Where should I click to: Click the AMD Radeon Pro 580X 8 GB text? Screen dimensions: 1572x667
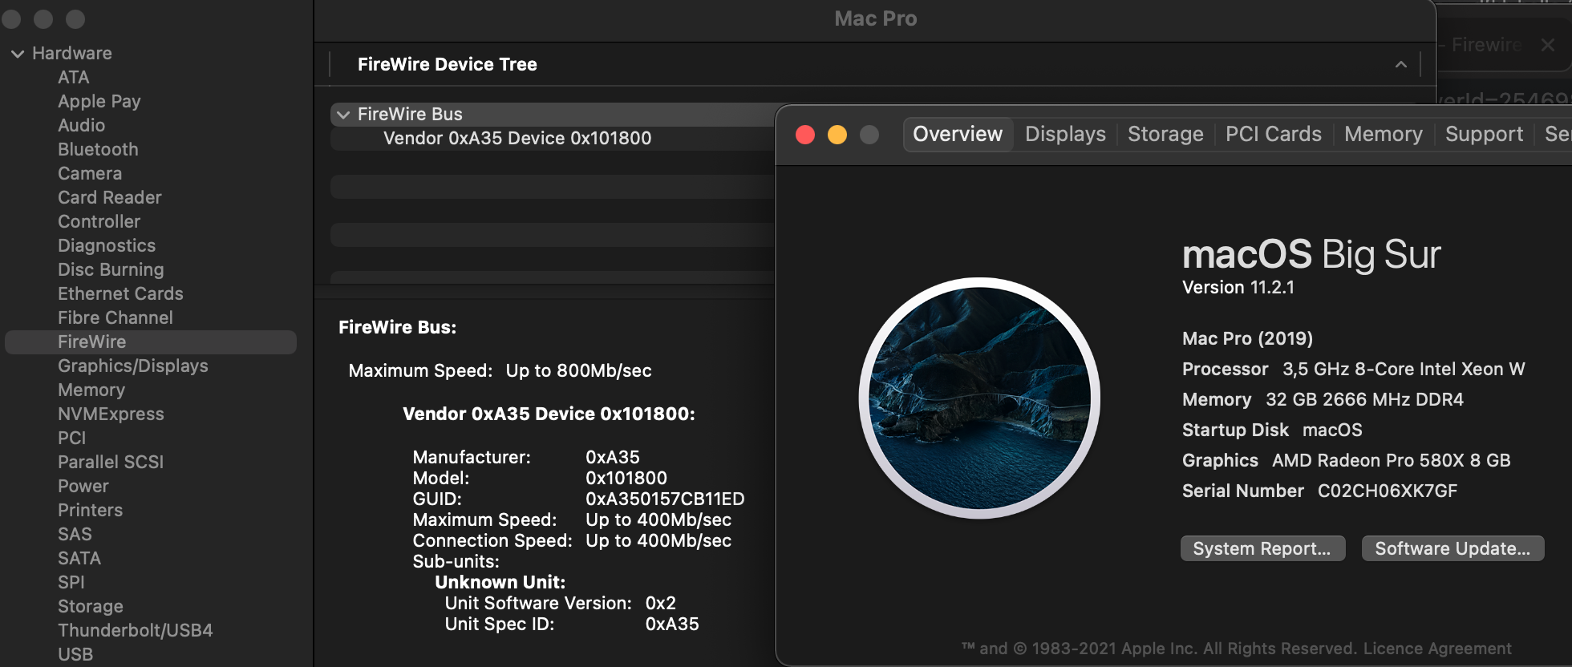(x=1392, y=461)
